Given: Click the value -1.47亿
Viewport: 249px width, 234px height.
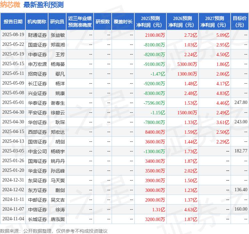Looking at the screenshot, I should tap(158, 74).
